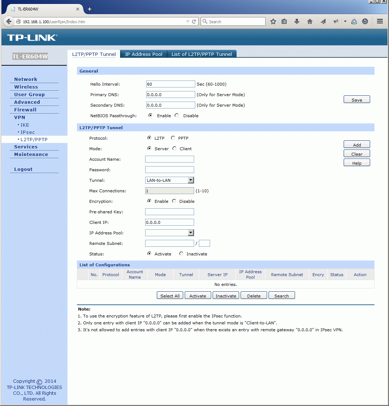This screenshot has height=406, width=389.
Task: Open the Advanced menu
Action: [x=27, y=102]
